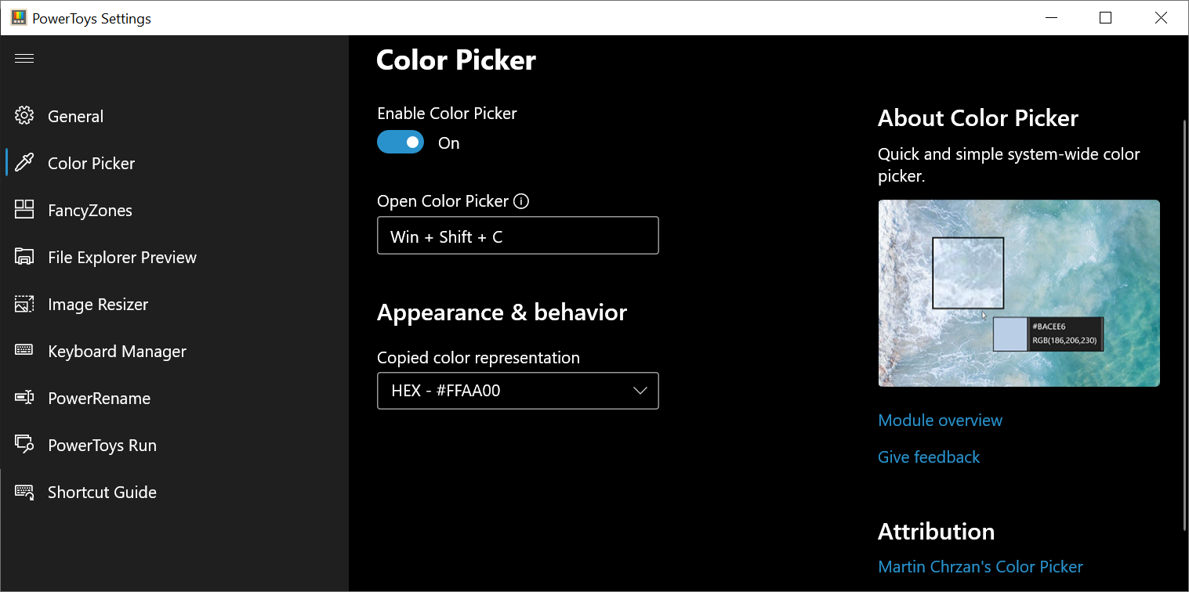1189x592 pixels.
Task: Select the PowerRename icon
Action: (24, 398)
